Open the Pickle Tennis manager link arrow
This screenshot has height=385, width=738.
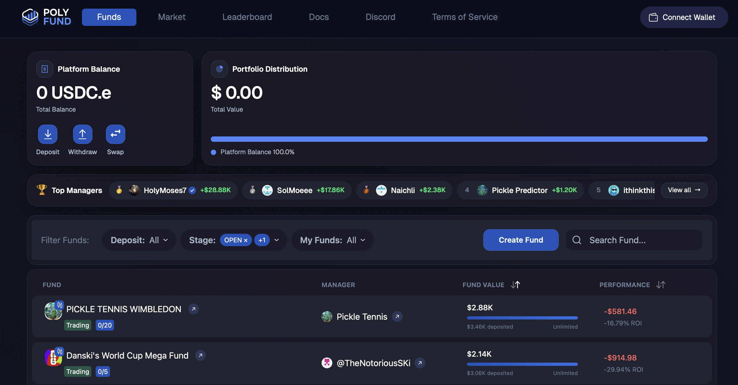pos(397,317)
